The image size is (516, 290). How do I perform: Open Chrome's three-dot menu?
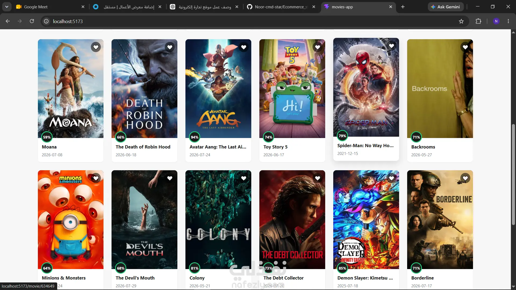pos(508,21)
